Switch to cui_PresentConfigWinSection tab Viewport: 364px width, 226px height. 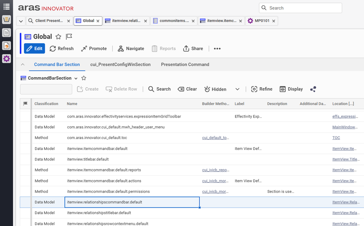pyautogui.click(x=120, y=64)
